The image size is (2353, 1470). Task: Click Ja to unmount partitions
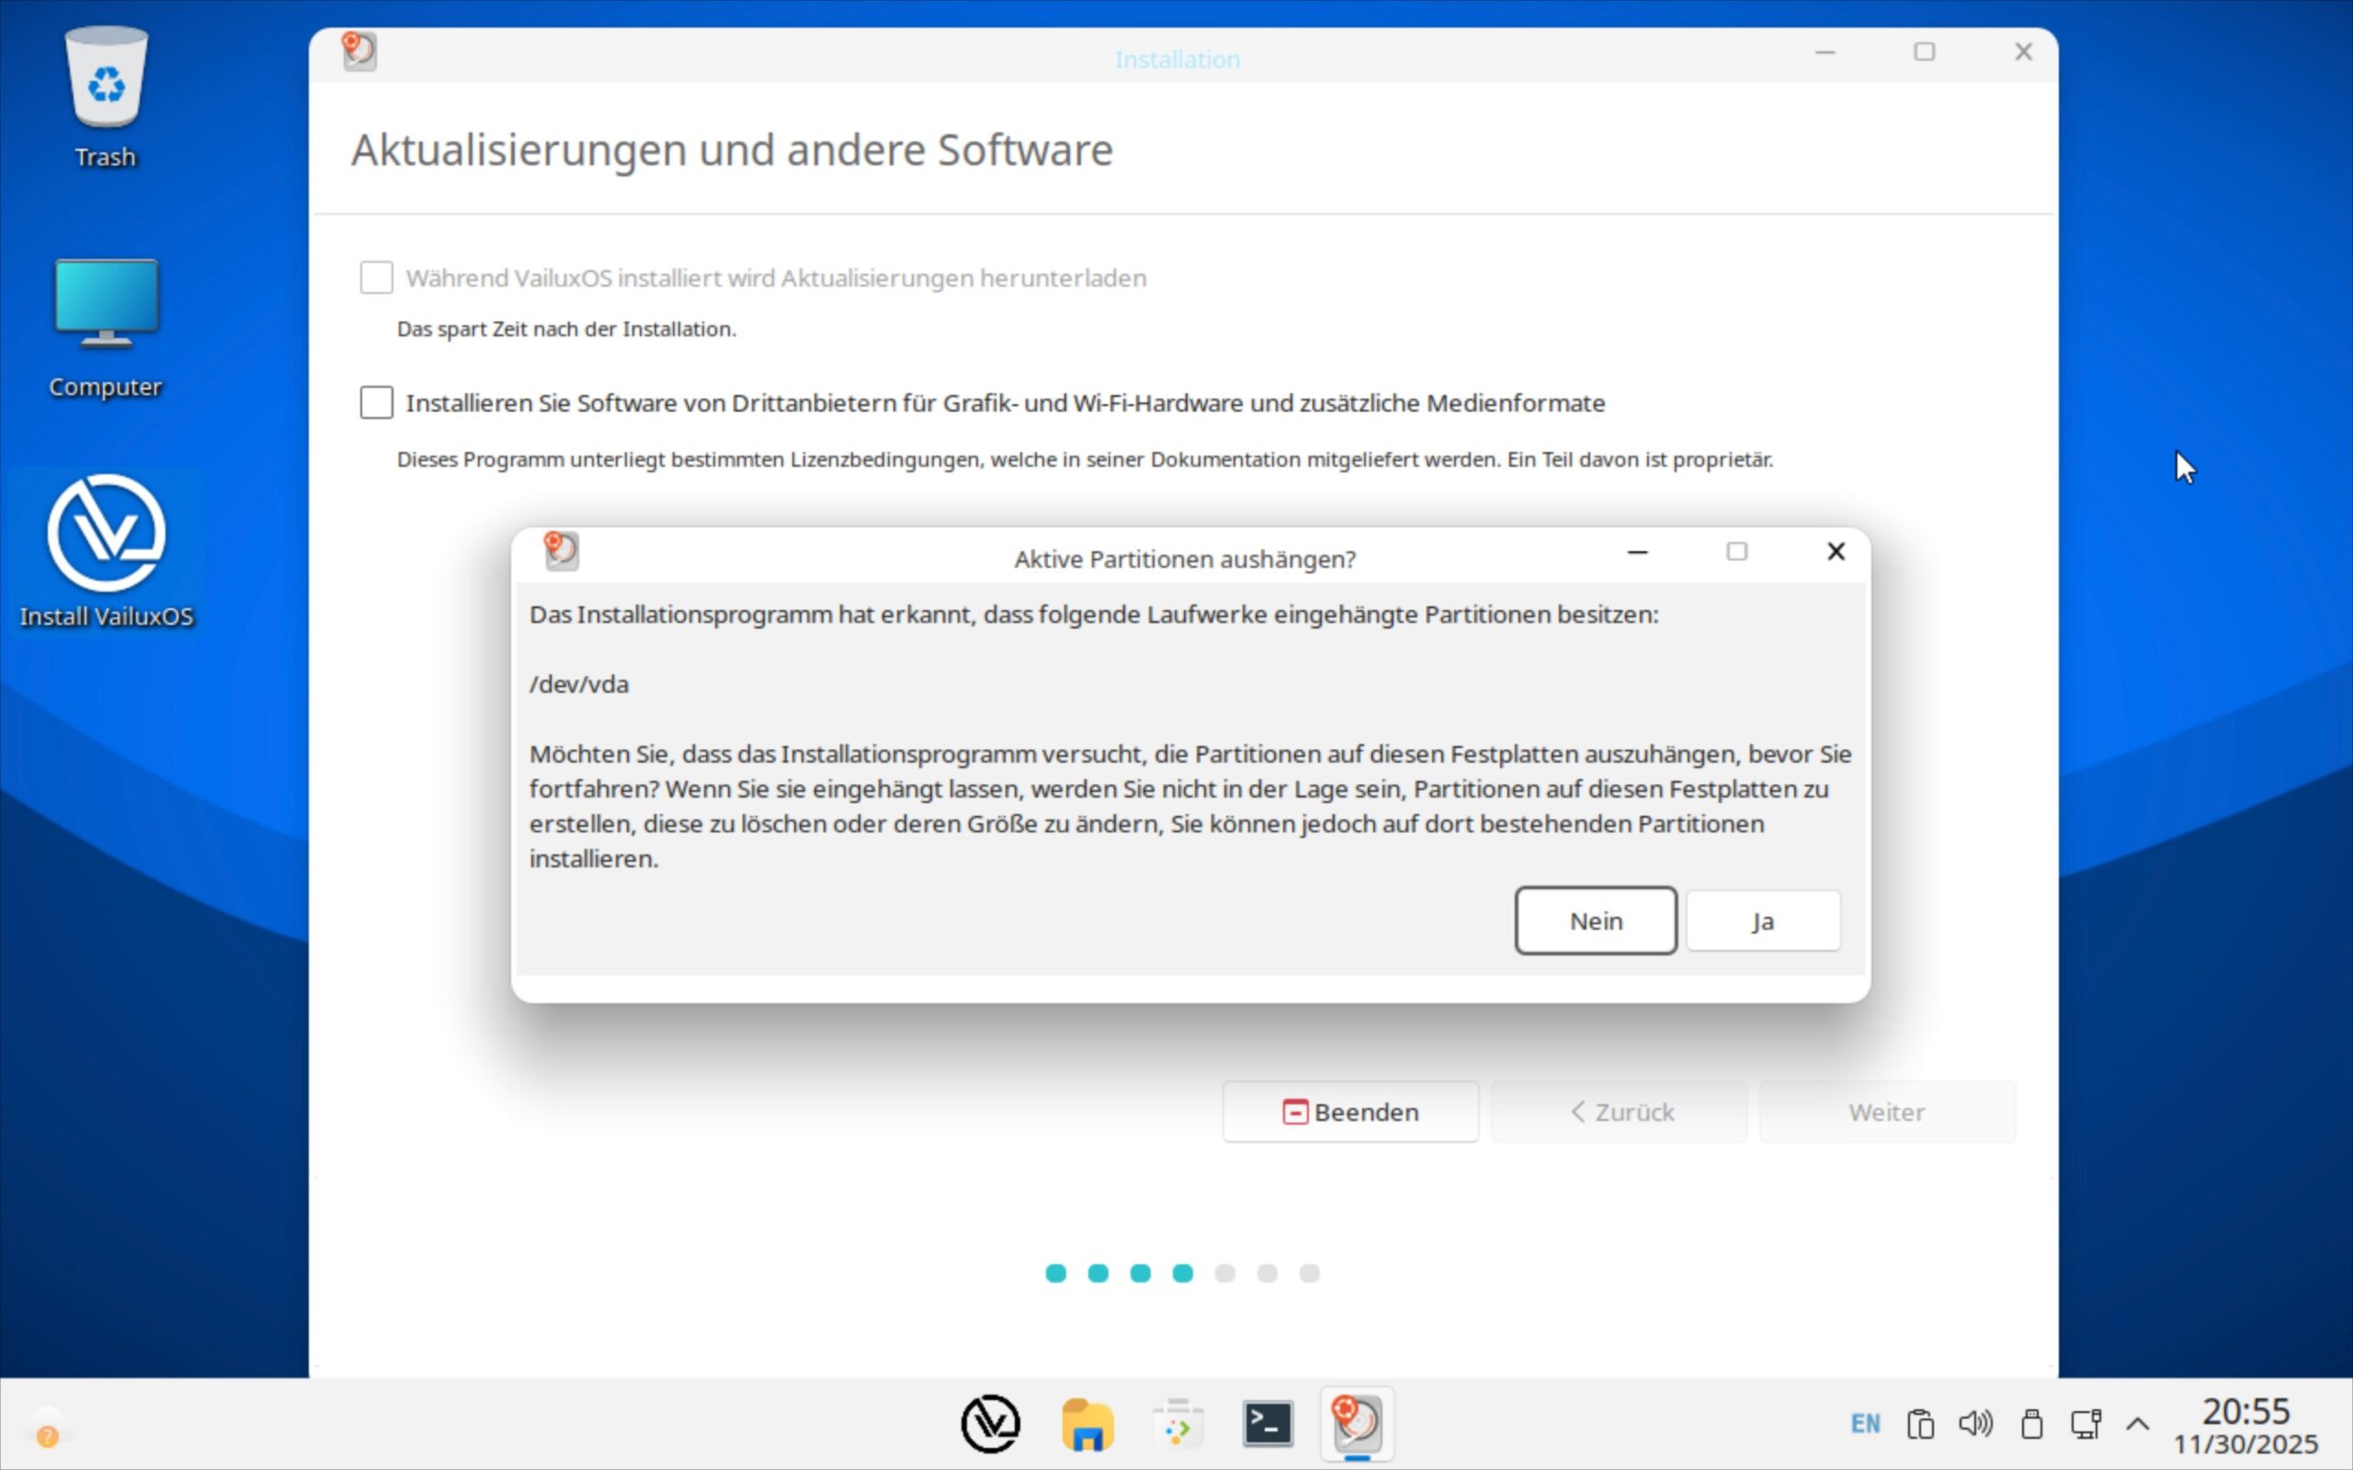point(1763,921)
